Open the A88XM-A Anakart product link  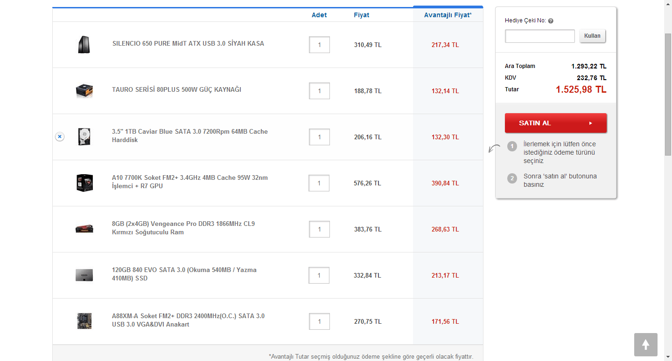click(188, 320)
